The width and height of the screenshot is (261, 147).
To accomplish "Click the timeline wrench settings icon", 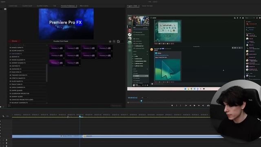I will 3,116.
